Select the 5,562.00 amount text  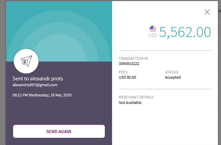pyautogui.click(x=185, y=32)
